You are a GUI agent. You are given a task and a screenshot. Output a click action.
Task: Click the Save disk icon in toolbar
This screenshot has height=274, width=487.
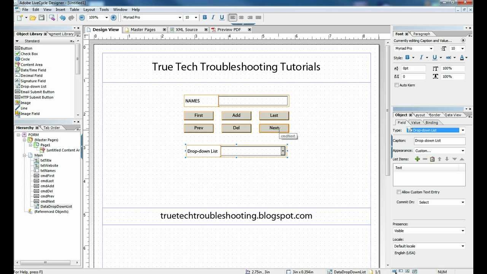coord(41,18)
